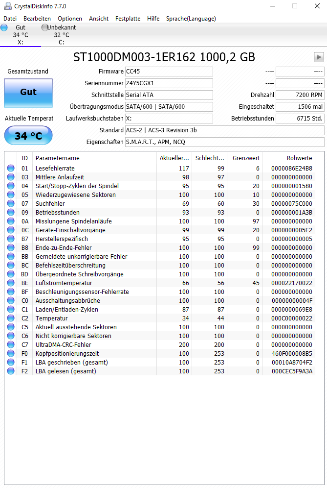Click the status orb beside UltraDMA-CRC-Fehler
327x488 pixels.
(x=11, y=344)
